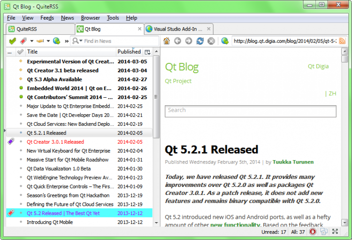
Task: Mark all news read with green checkmark
Action: click(x=13, y=41)
